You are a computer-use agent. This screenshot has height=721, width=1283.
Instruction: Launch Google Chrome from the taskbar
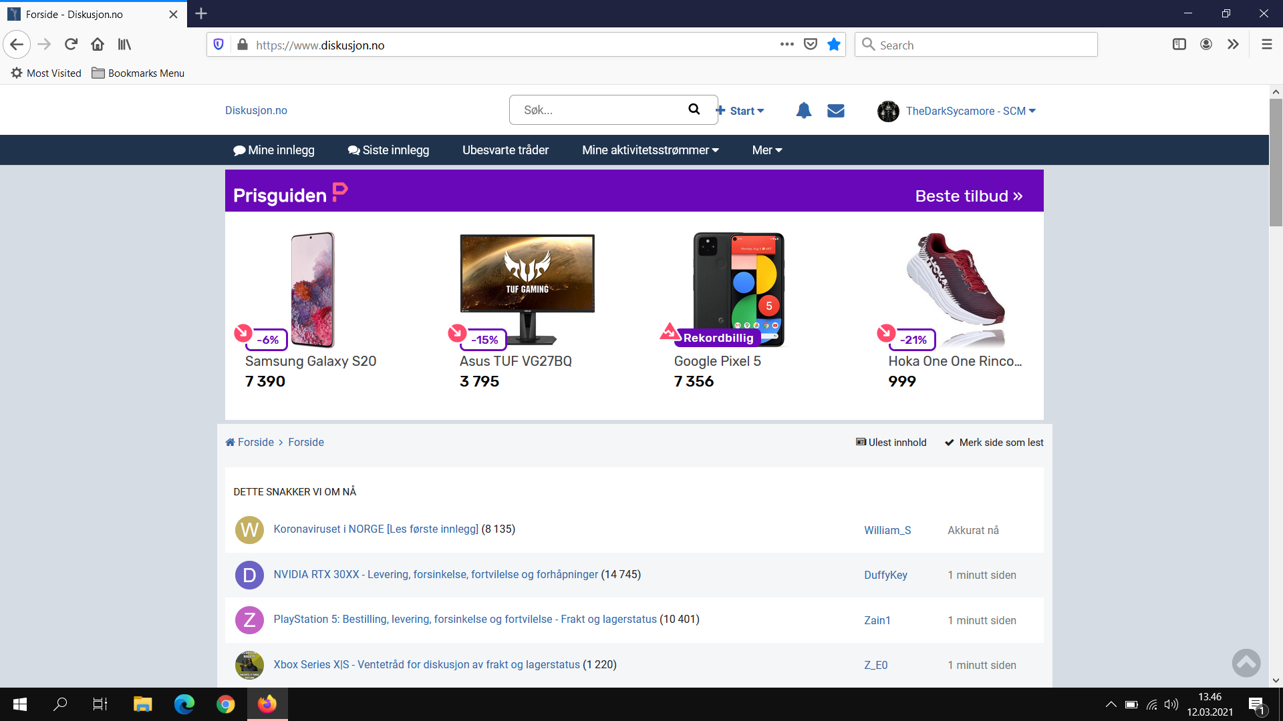pos(225,704)
